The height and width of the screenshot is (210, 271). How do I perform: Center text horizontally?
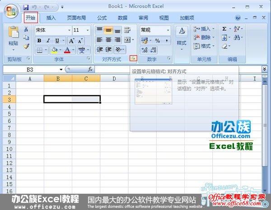click(108, 40)
